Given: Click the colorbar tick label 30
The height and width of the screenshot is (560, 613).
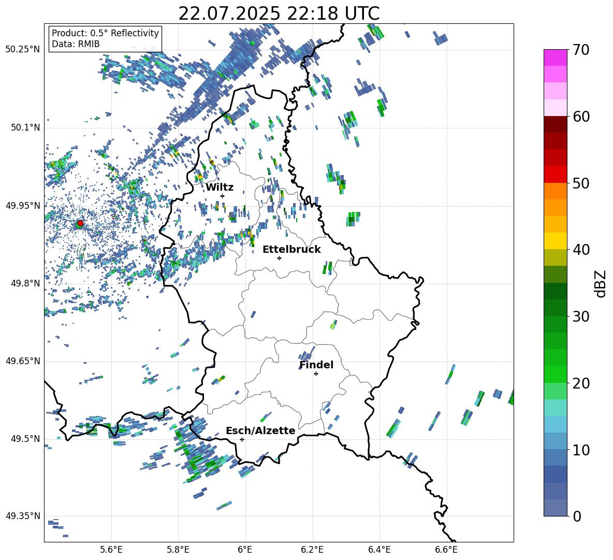Looking at the screenshot, I should pyautogui.click(x=581, y=317).
